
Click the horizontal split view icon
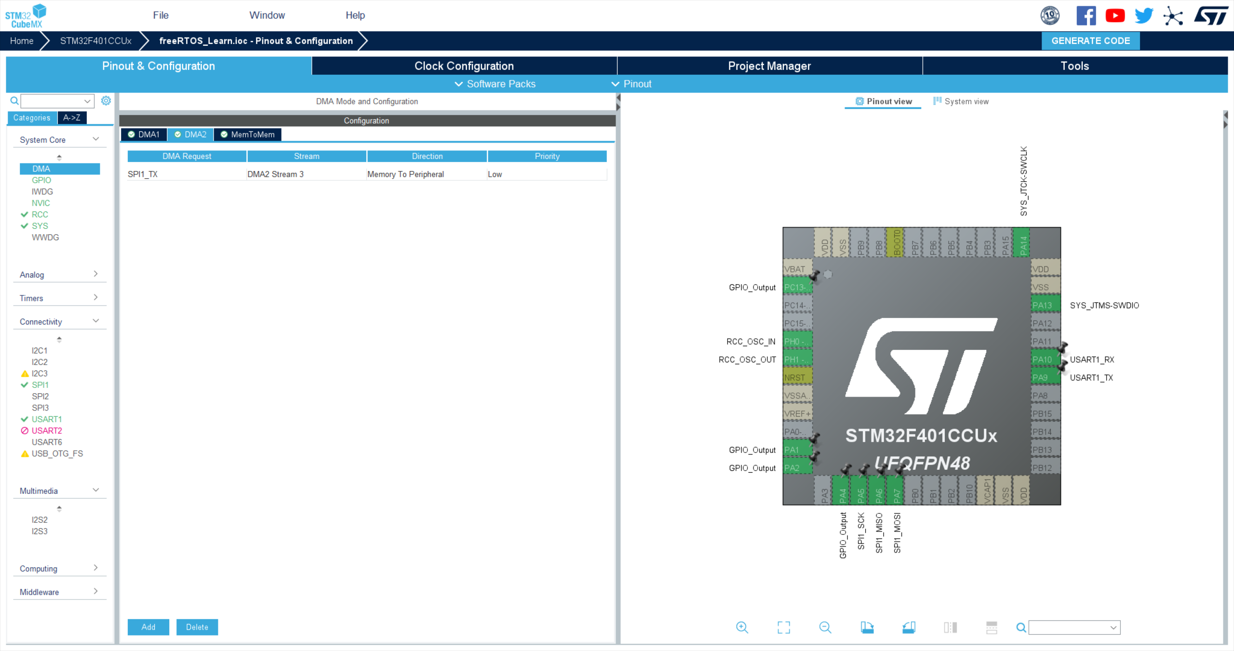click(992, 627)
